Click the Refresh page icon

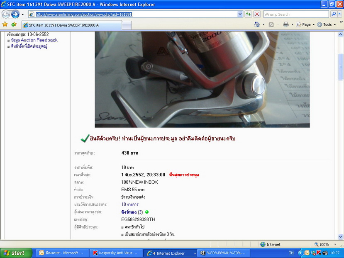point(248,14)
